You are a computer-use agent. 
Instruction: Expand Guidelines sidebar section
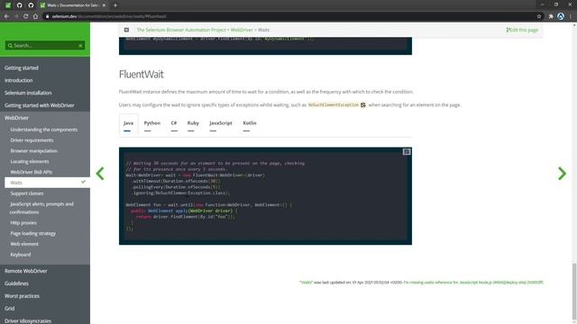(x=16, y=283)
